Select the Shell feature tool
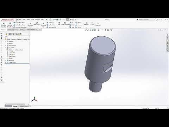The height and width of the screenshot is (127, 169). tap(72, 27)
